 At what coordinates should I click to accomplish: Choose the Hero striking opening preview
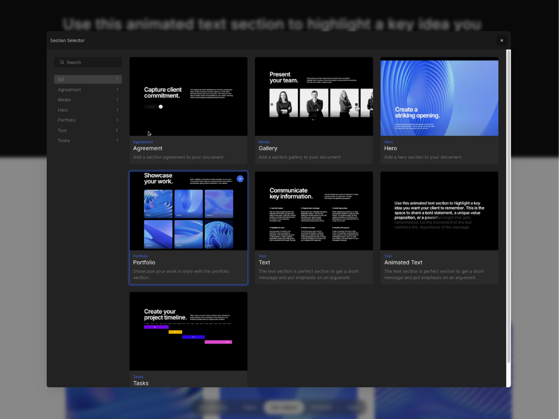439,97
